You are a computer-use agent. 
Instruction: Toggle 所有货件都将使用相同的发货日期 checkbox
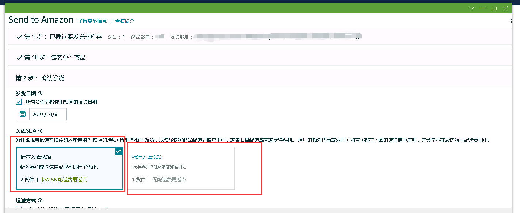pos(19,102)
